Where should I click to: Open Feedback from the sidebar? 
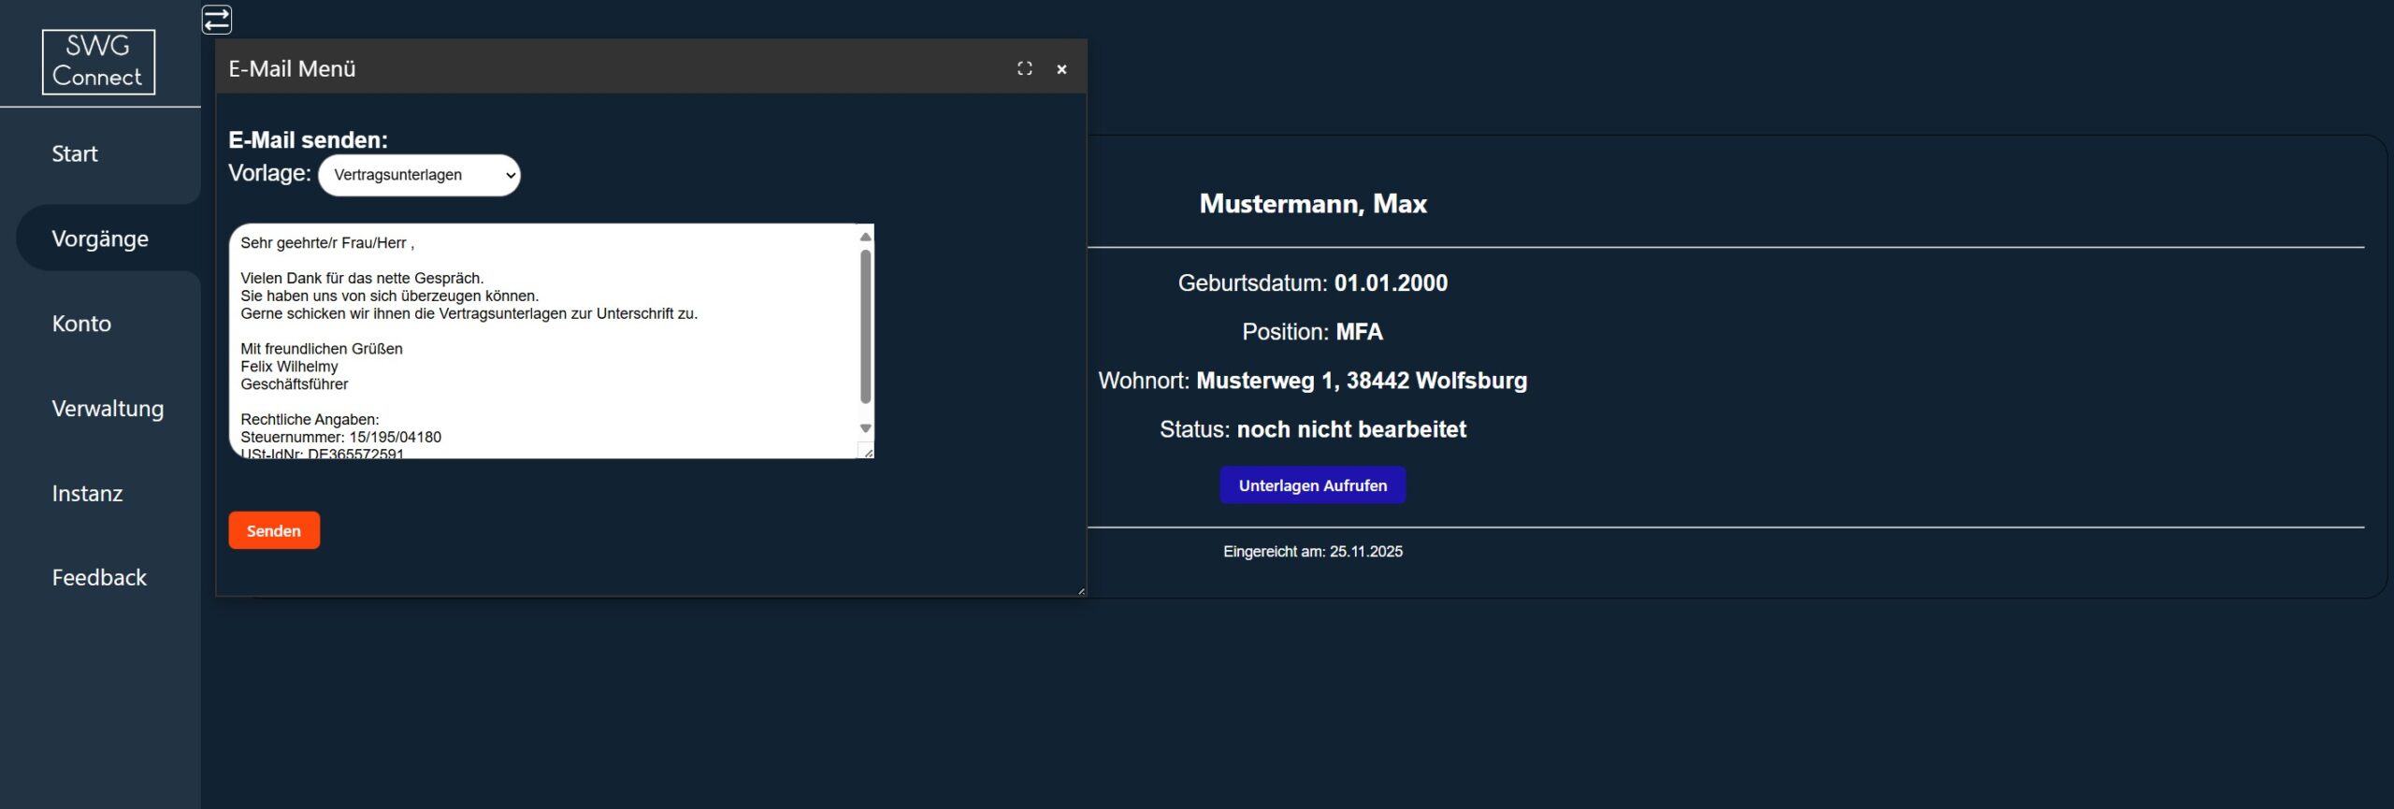[x=99, y=578]
